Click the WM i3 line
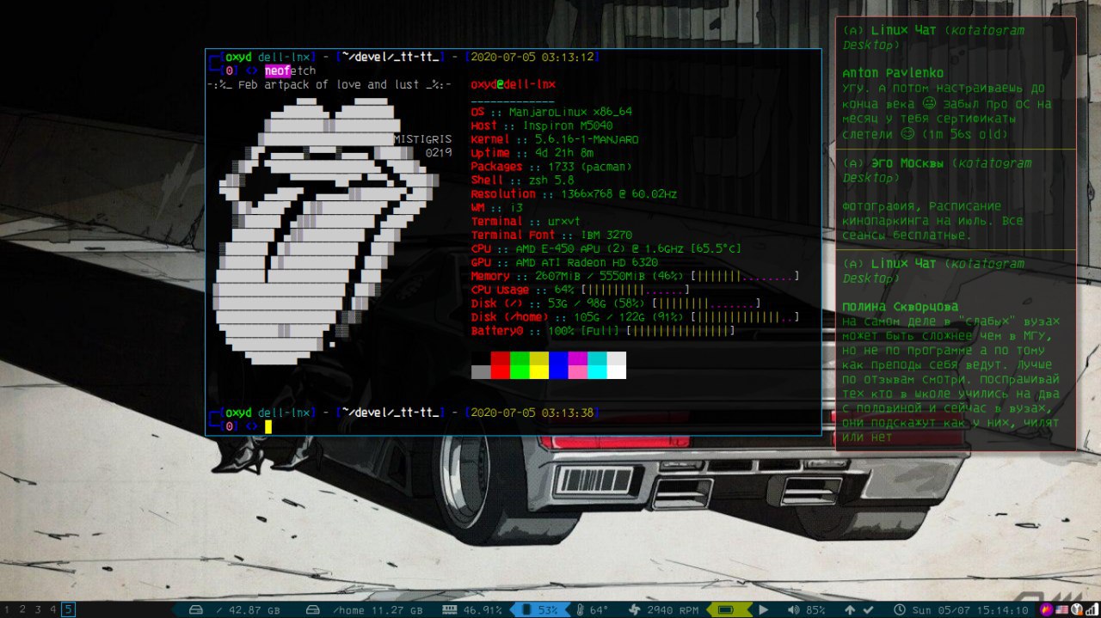 497,208
